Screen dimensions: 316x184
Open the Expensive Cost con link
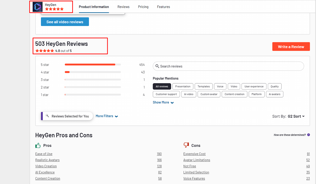[194, 154]
